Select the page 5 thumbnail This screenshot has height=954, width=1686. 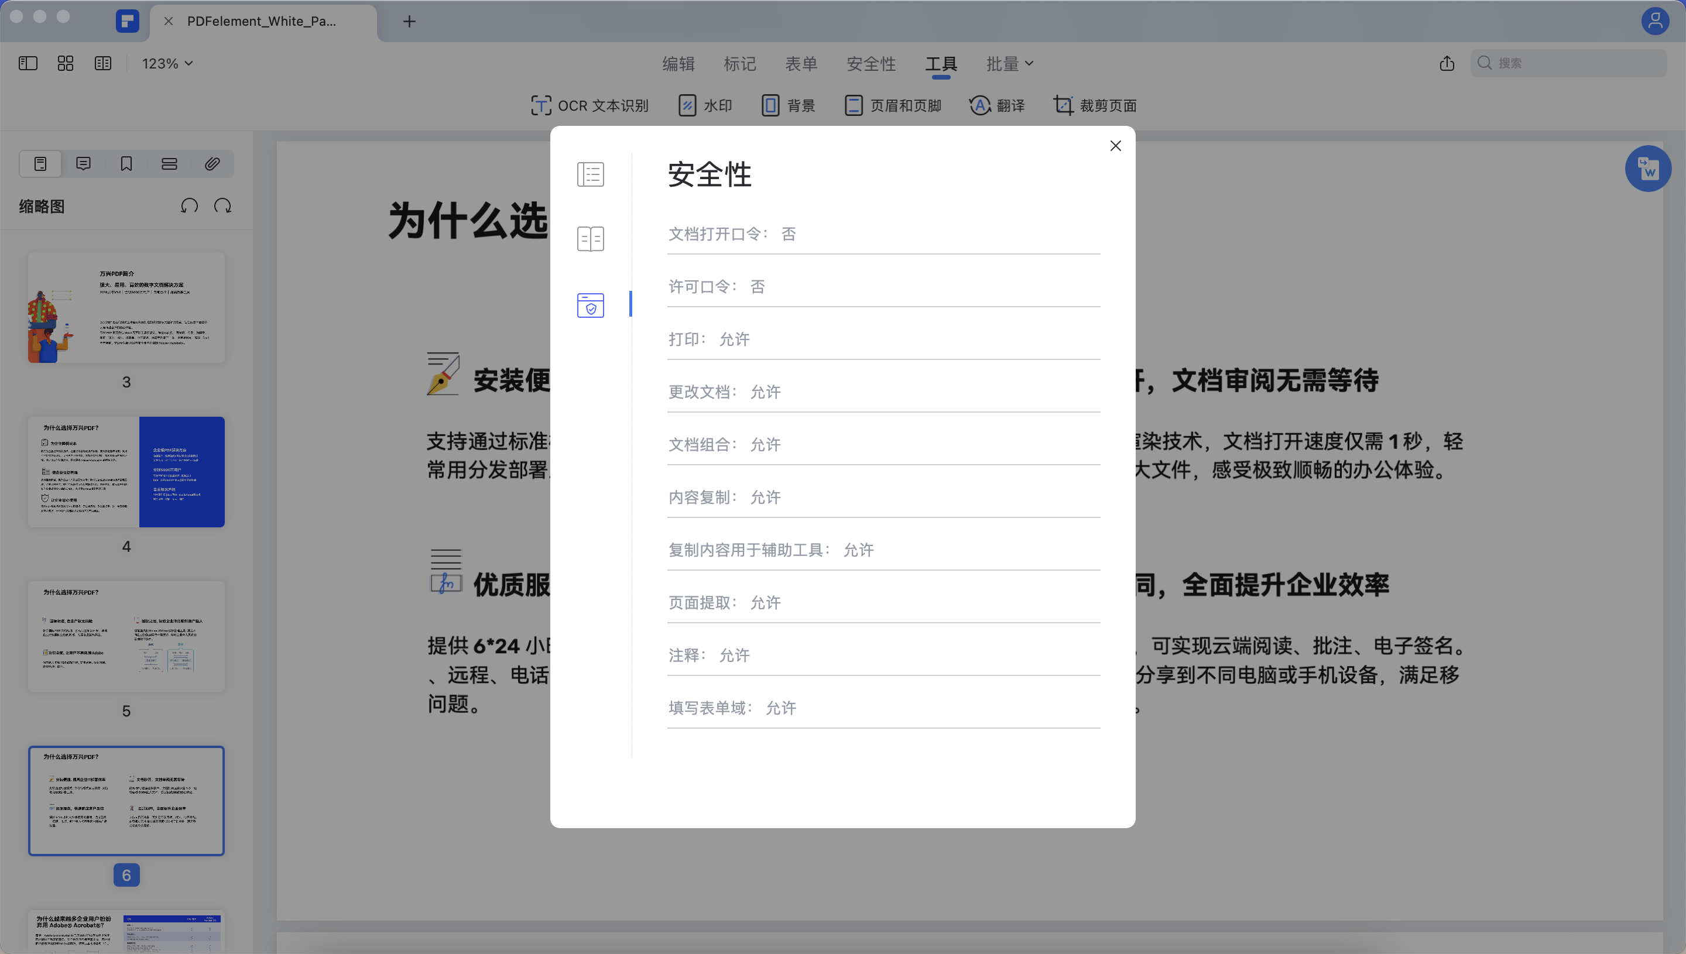pyautogui.click(x=126, y=636)
